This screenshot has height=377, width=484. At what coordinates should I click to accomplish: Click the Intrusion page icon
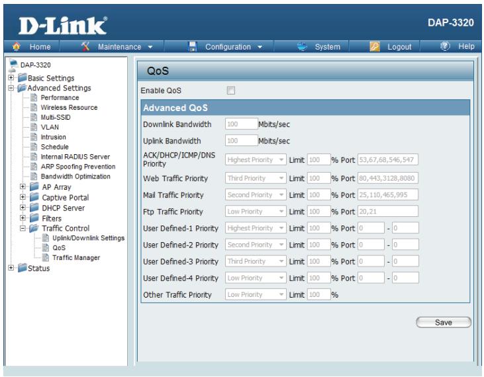(34, 137)
